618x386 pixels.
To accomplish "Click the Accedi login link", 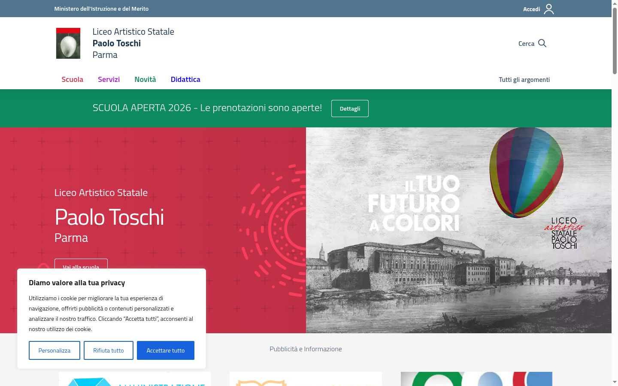I will 531,9.
